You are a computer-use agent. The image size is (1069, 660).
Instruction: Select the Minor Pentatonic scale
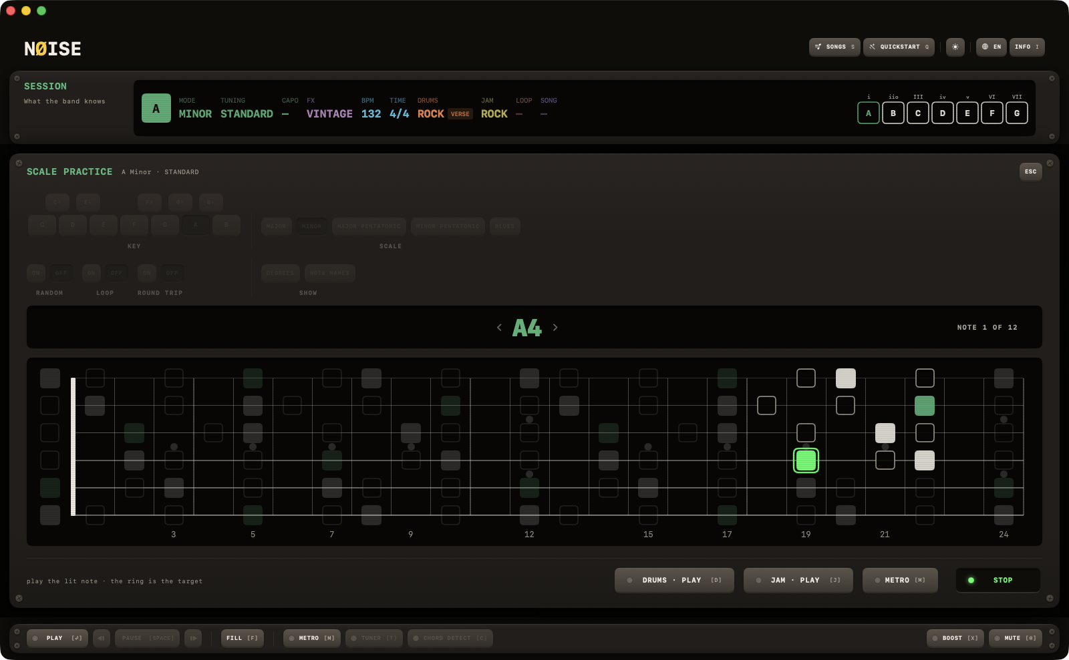tap(448, 226)
